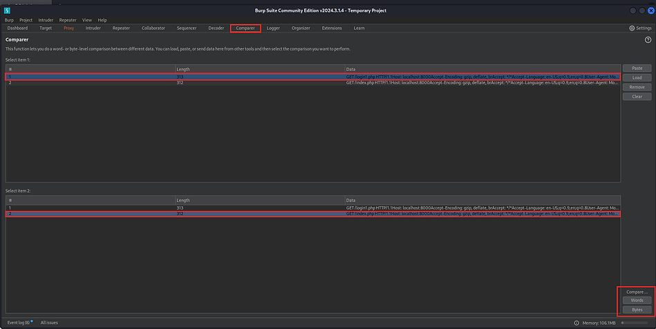Open All issues in status bar
Screen dimensions: 656x329
(x=49, y=323)
